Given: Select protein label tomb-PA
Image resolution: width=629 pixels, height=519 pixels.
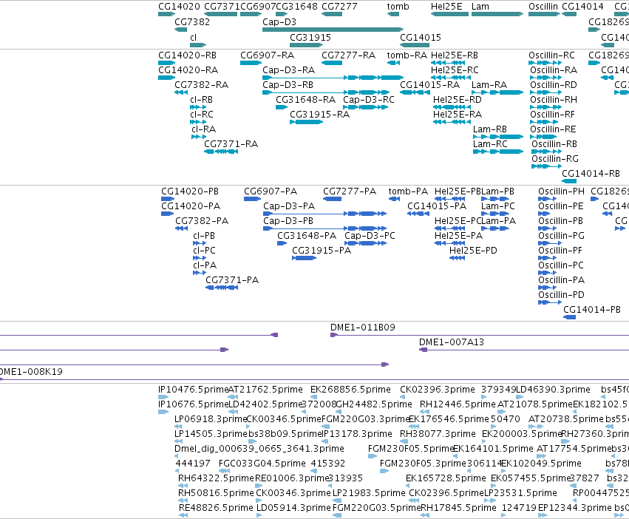Looking at the screenshot, I should point(408,191).
